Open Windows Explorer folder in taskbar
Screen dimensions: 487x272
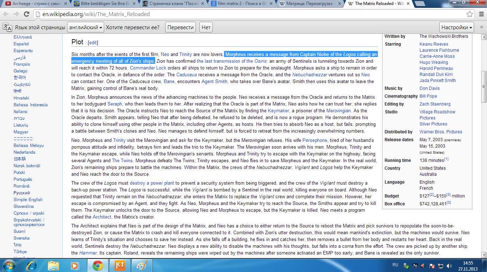54,266
